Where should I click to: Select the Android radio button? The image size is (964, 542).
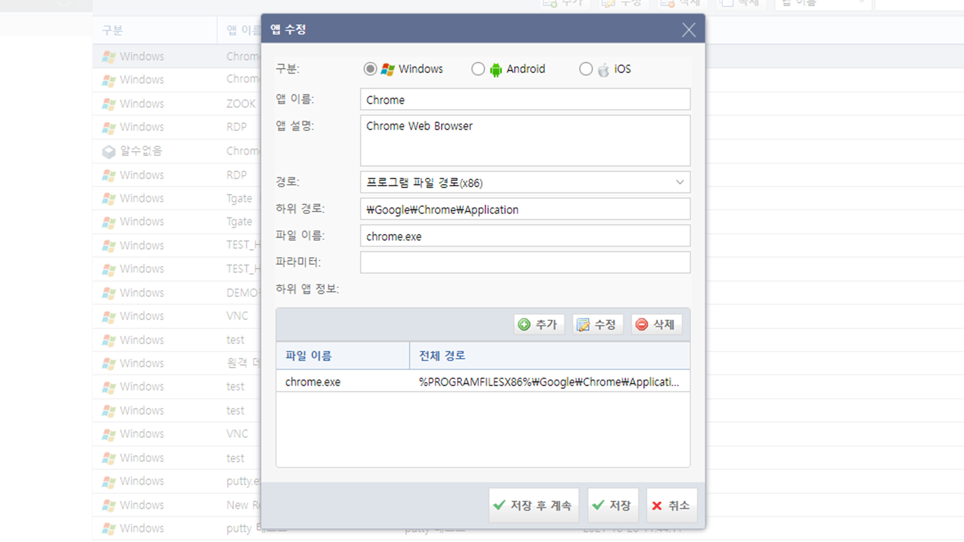click(x=478, y=69)
